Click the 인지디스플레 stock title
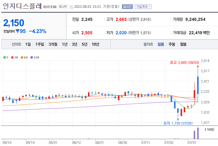The height and width of the screenshot is (146, 218). pos(22,6)
